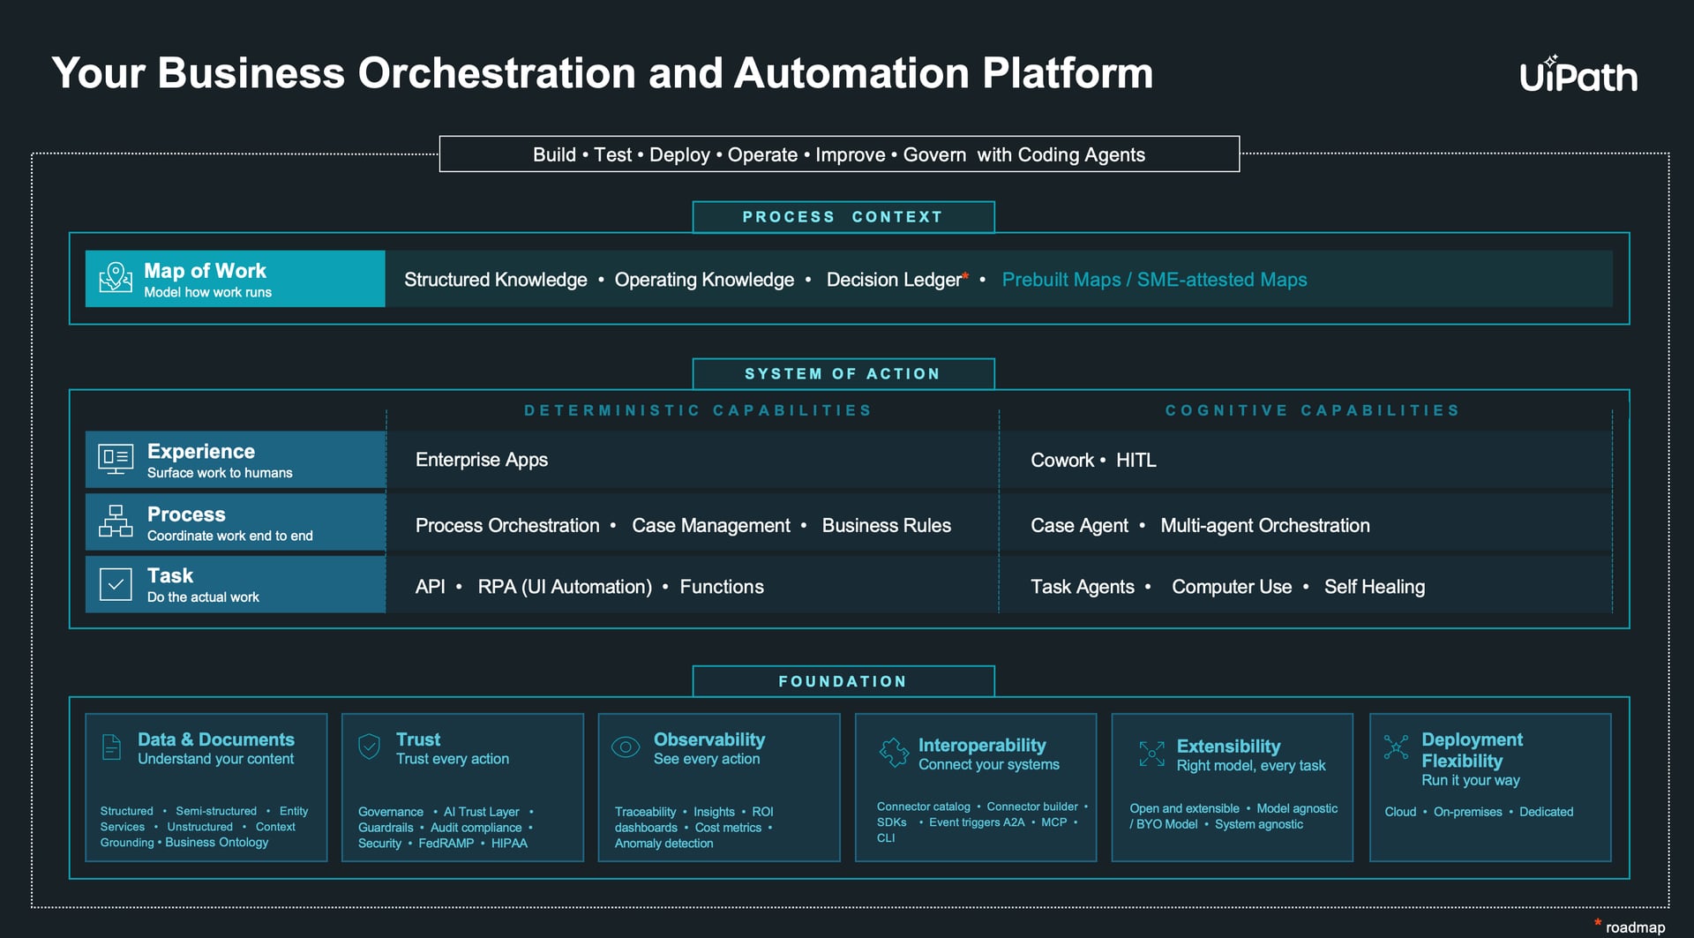1694x938 pixels.
Task: Click Functions text
Action: (722, 587)
